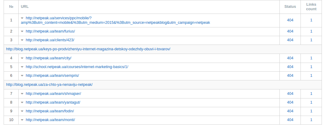Click 404 status in team/fodin row
The height and width of the screenshot is (128, 324).
click(x=290, y=111)
